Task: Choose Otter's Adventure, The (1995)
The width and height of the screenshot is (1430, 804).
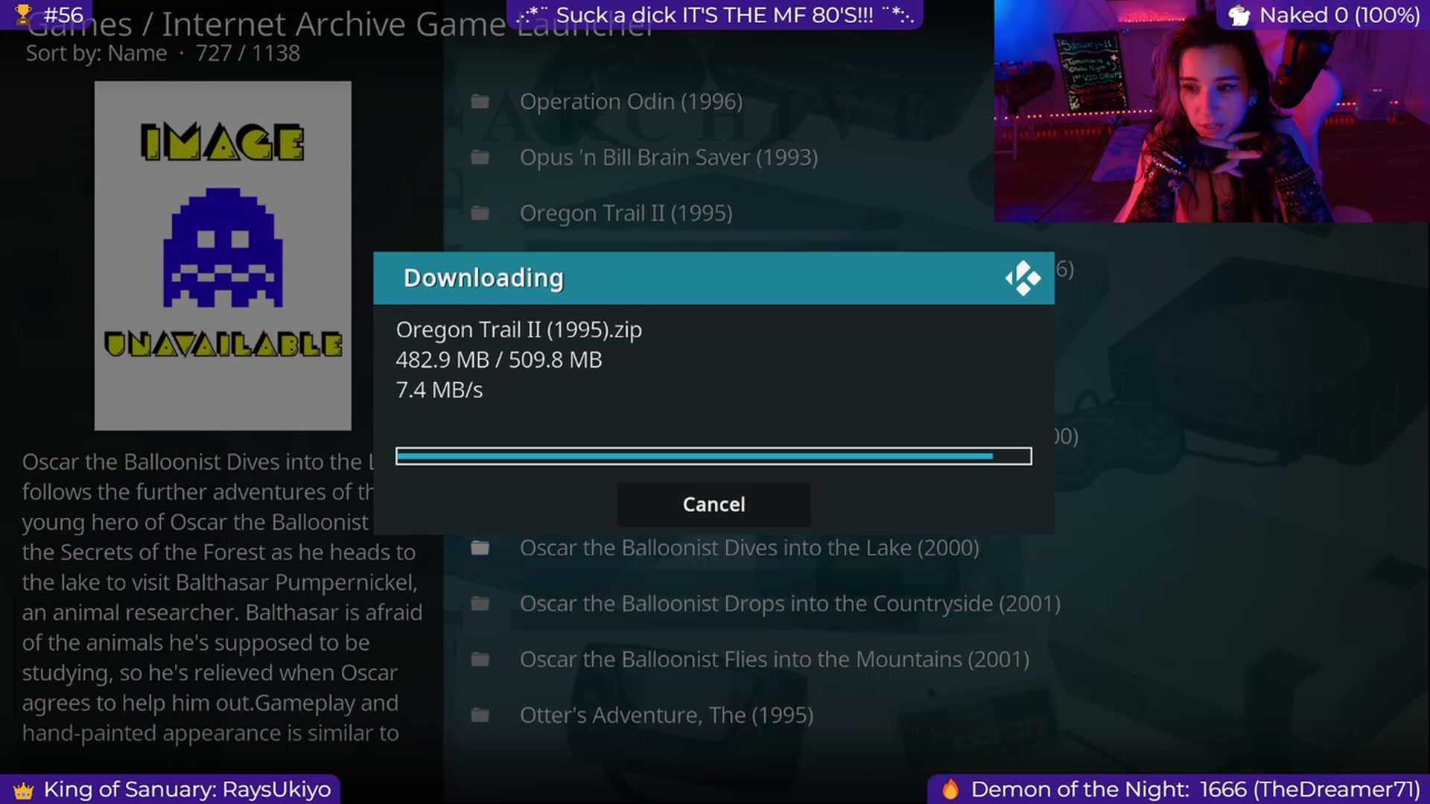Action: pos(667,715)
